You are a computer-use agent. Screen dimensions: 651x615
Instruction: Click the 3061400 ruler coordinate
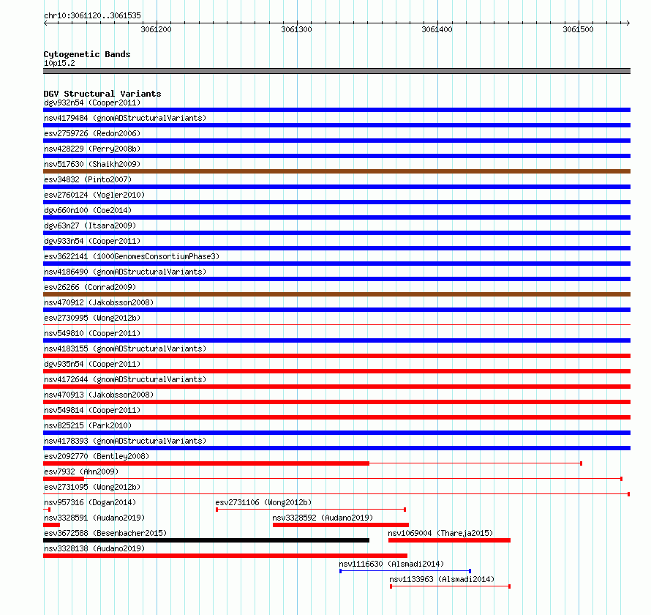tap(437, 29)
